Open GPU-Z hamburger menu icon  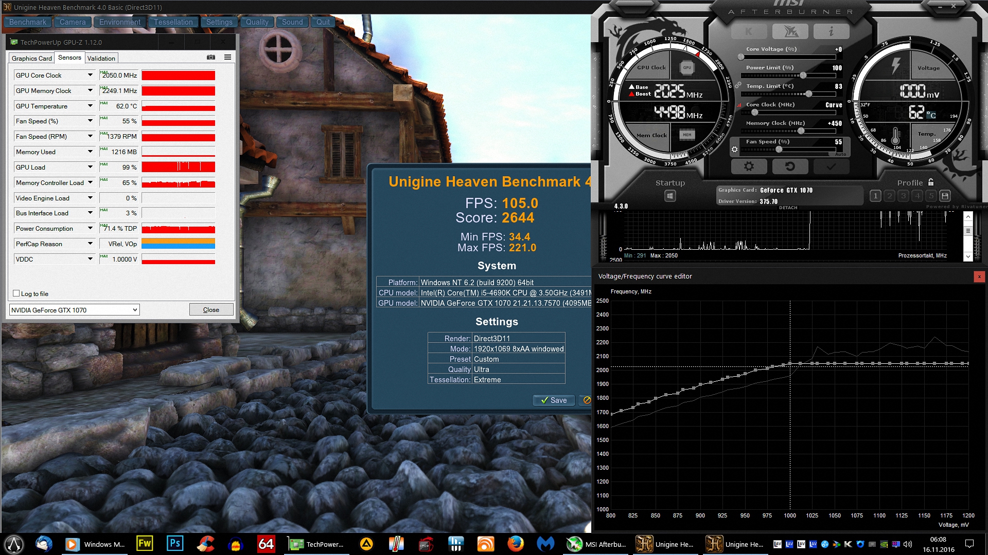click(227, 58)
